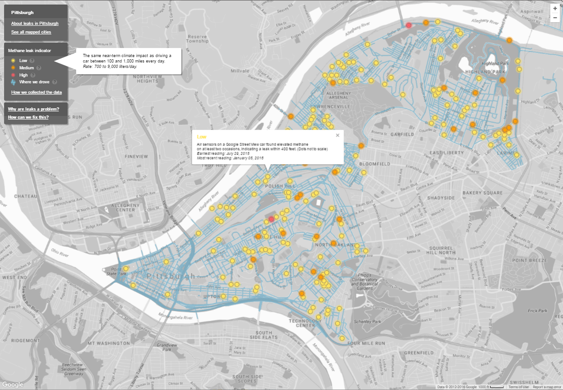The image size is (563, 390).
Task: Zoom in on the map
Action: 555,9
